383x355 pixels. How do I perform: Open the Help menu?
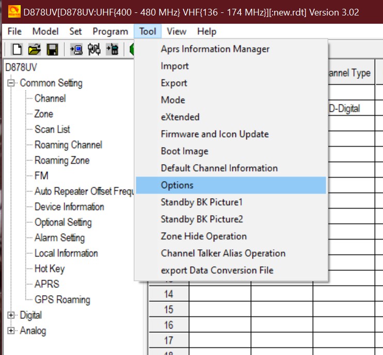(206, 31)
